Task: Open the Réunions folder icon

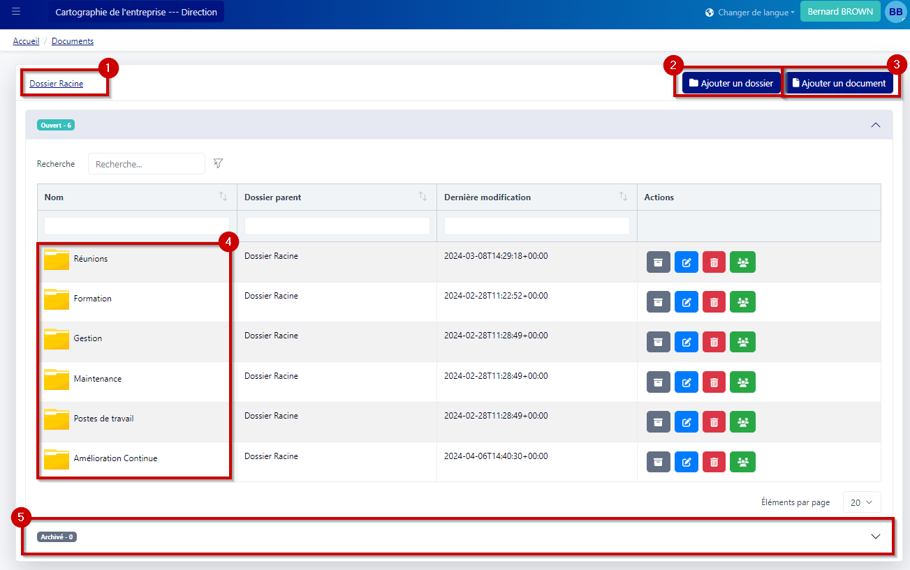Action: point(57,260)
